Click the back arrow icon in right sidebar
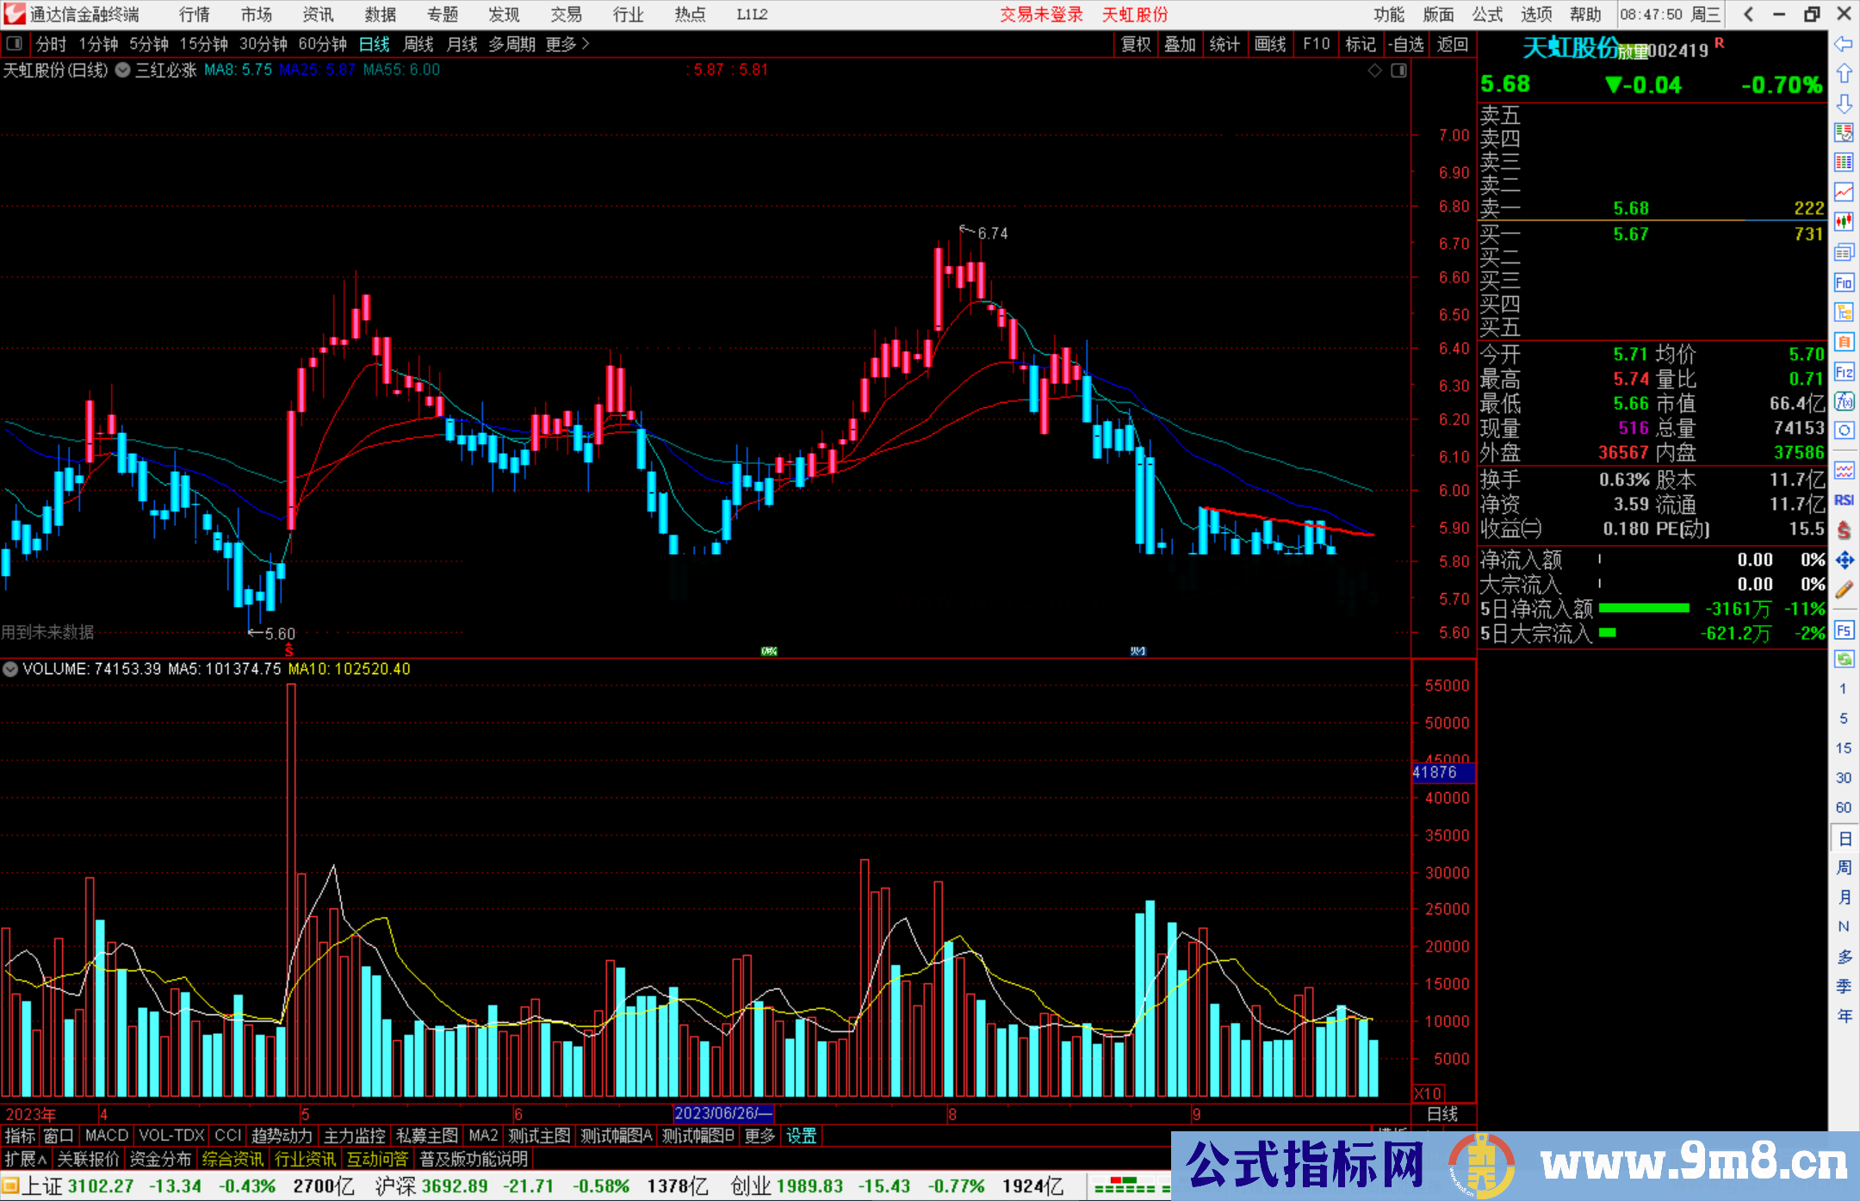 tap(1844, 43)
